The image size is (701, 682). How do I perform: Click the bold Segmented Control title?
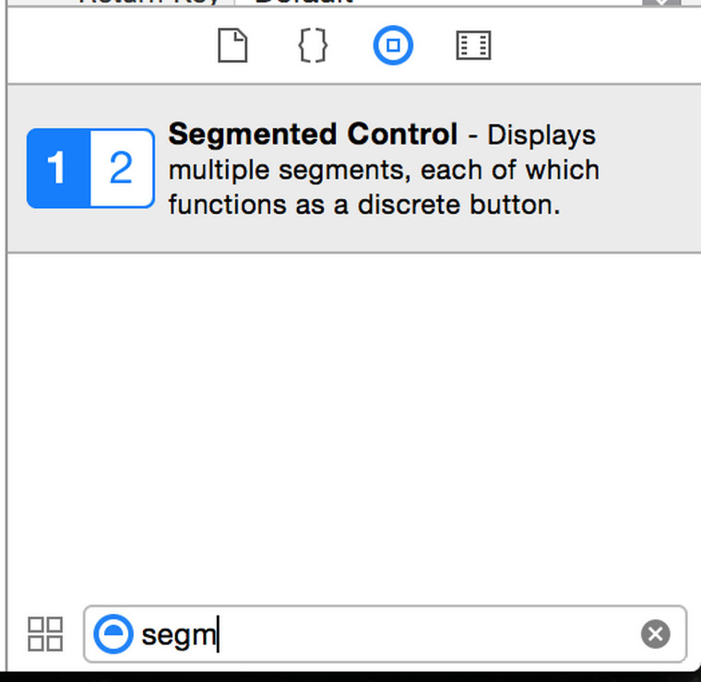313,135
